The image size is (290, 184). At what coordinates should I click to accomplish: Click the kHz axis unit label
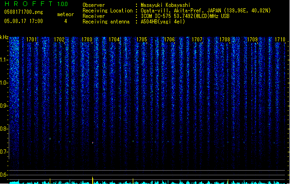pos(4,37)
